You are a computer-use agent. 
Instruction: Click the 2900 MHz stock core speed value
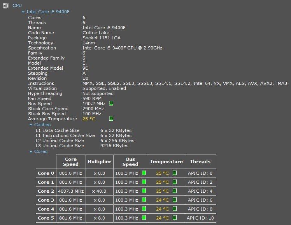[93, 109]
